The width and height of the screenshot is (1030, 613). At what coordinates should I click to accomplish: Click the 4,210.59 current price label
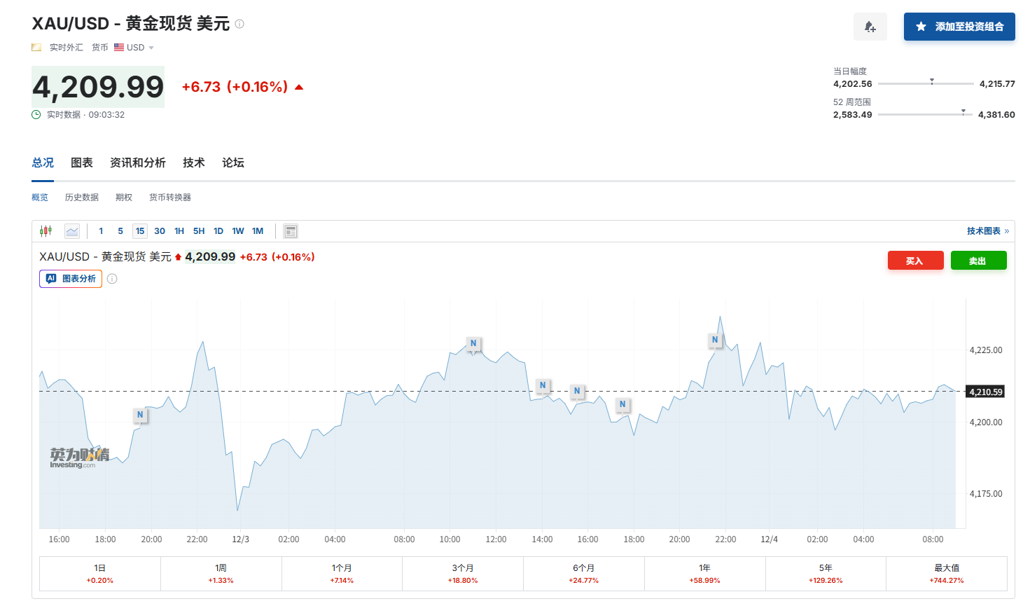tap(985, 392)
